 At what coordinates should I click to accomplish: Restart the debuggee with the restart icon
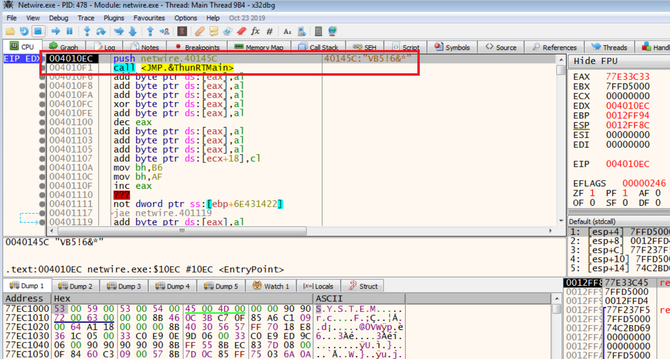[x=24, y=32]
